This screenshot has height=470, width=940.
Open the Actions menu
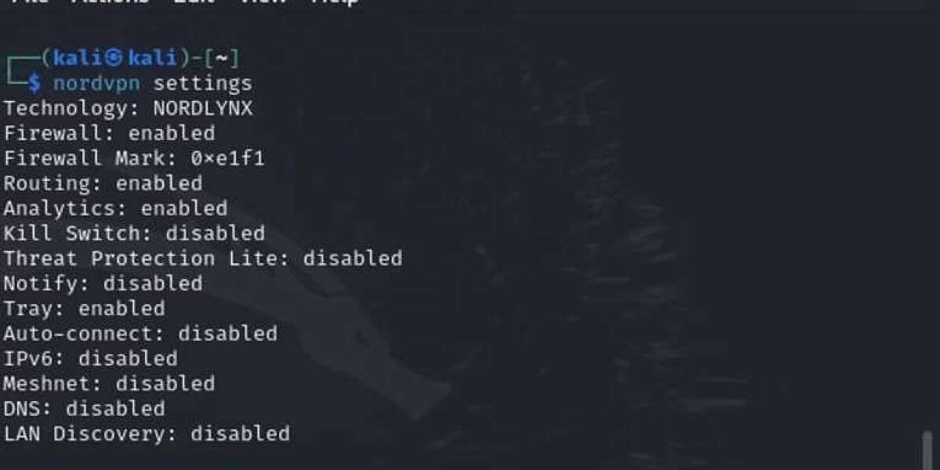click(110, 2)
